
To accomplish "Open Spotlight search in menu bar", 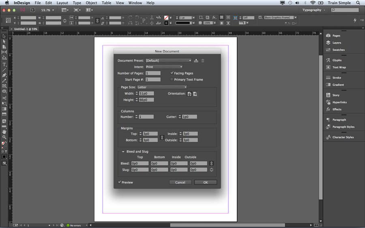I will [x=358, y=3].
